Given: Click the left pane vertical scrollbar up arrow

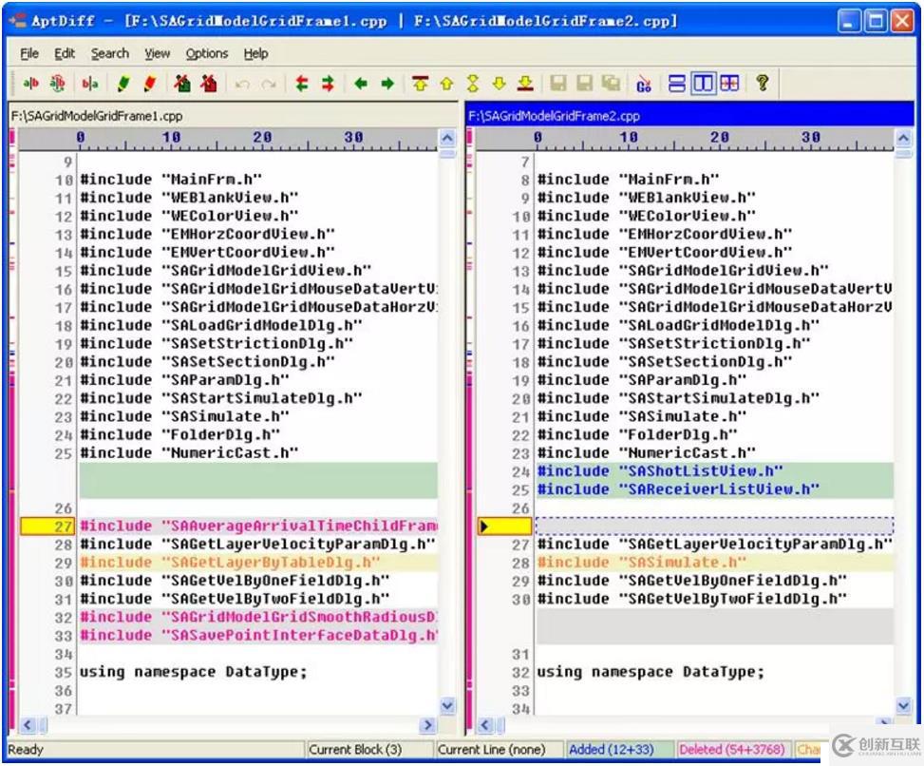Looking at the screenshot, I should 448,139.
